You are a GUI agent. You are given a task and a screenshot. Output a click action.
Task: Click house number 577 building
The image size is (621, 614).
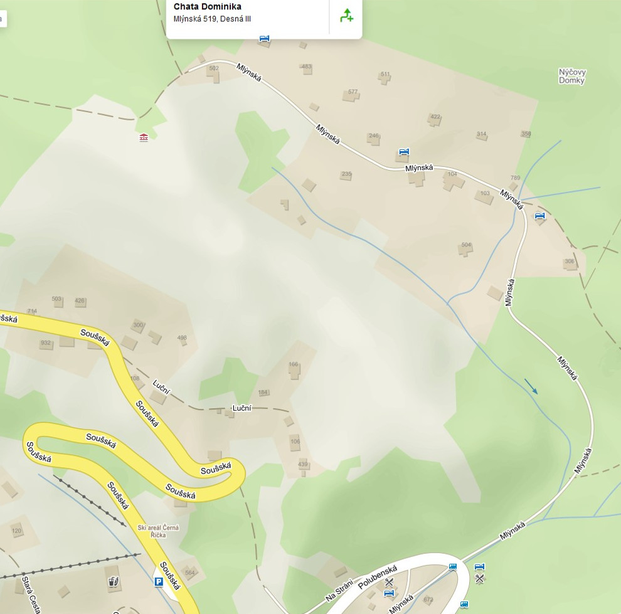click(351, 95)
